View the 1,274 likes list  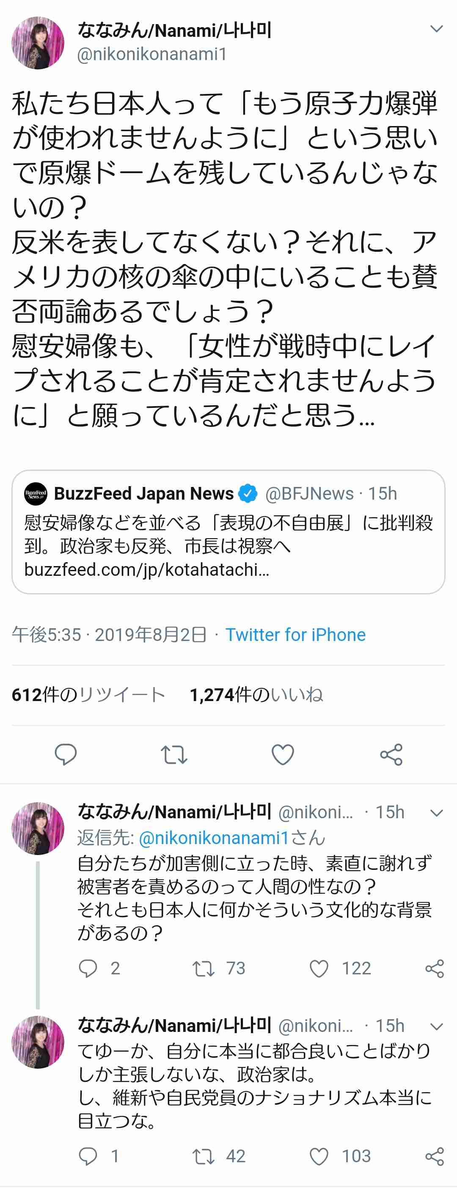pyautogui.click(x=256, y=695)
